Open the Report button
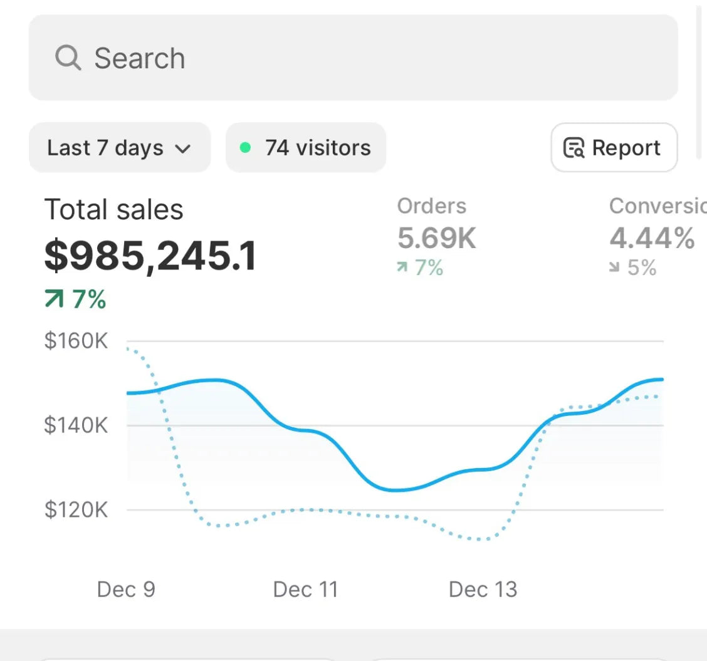 [x=614, y=148]
